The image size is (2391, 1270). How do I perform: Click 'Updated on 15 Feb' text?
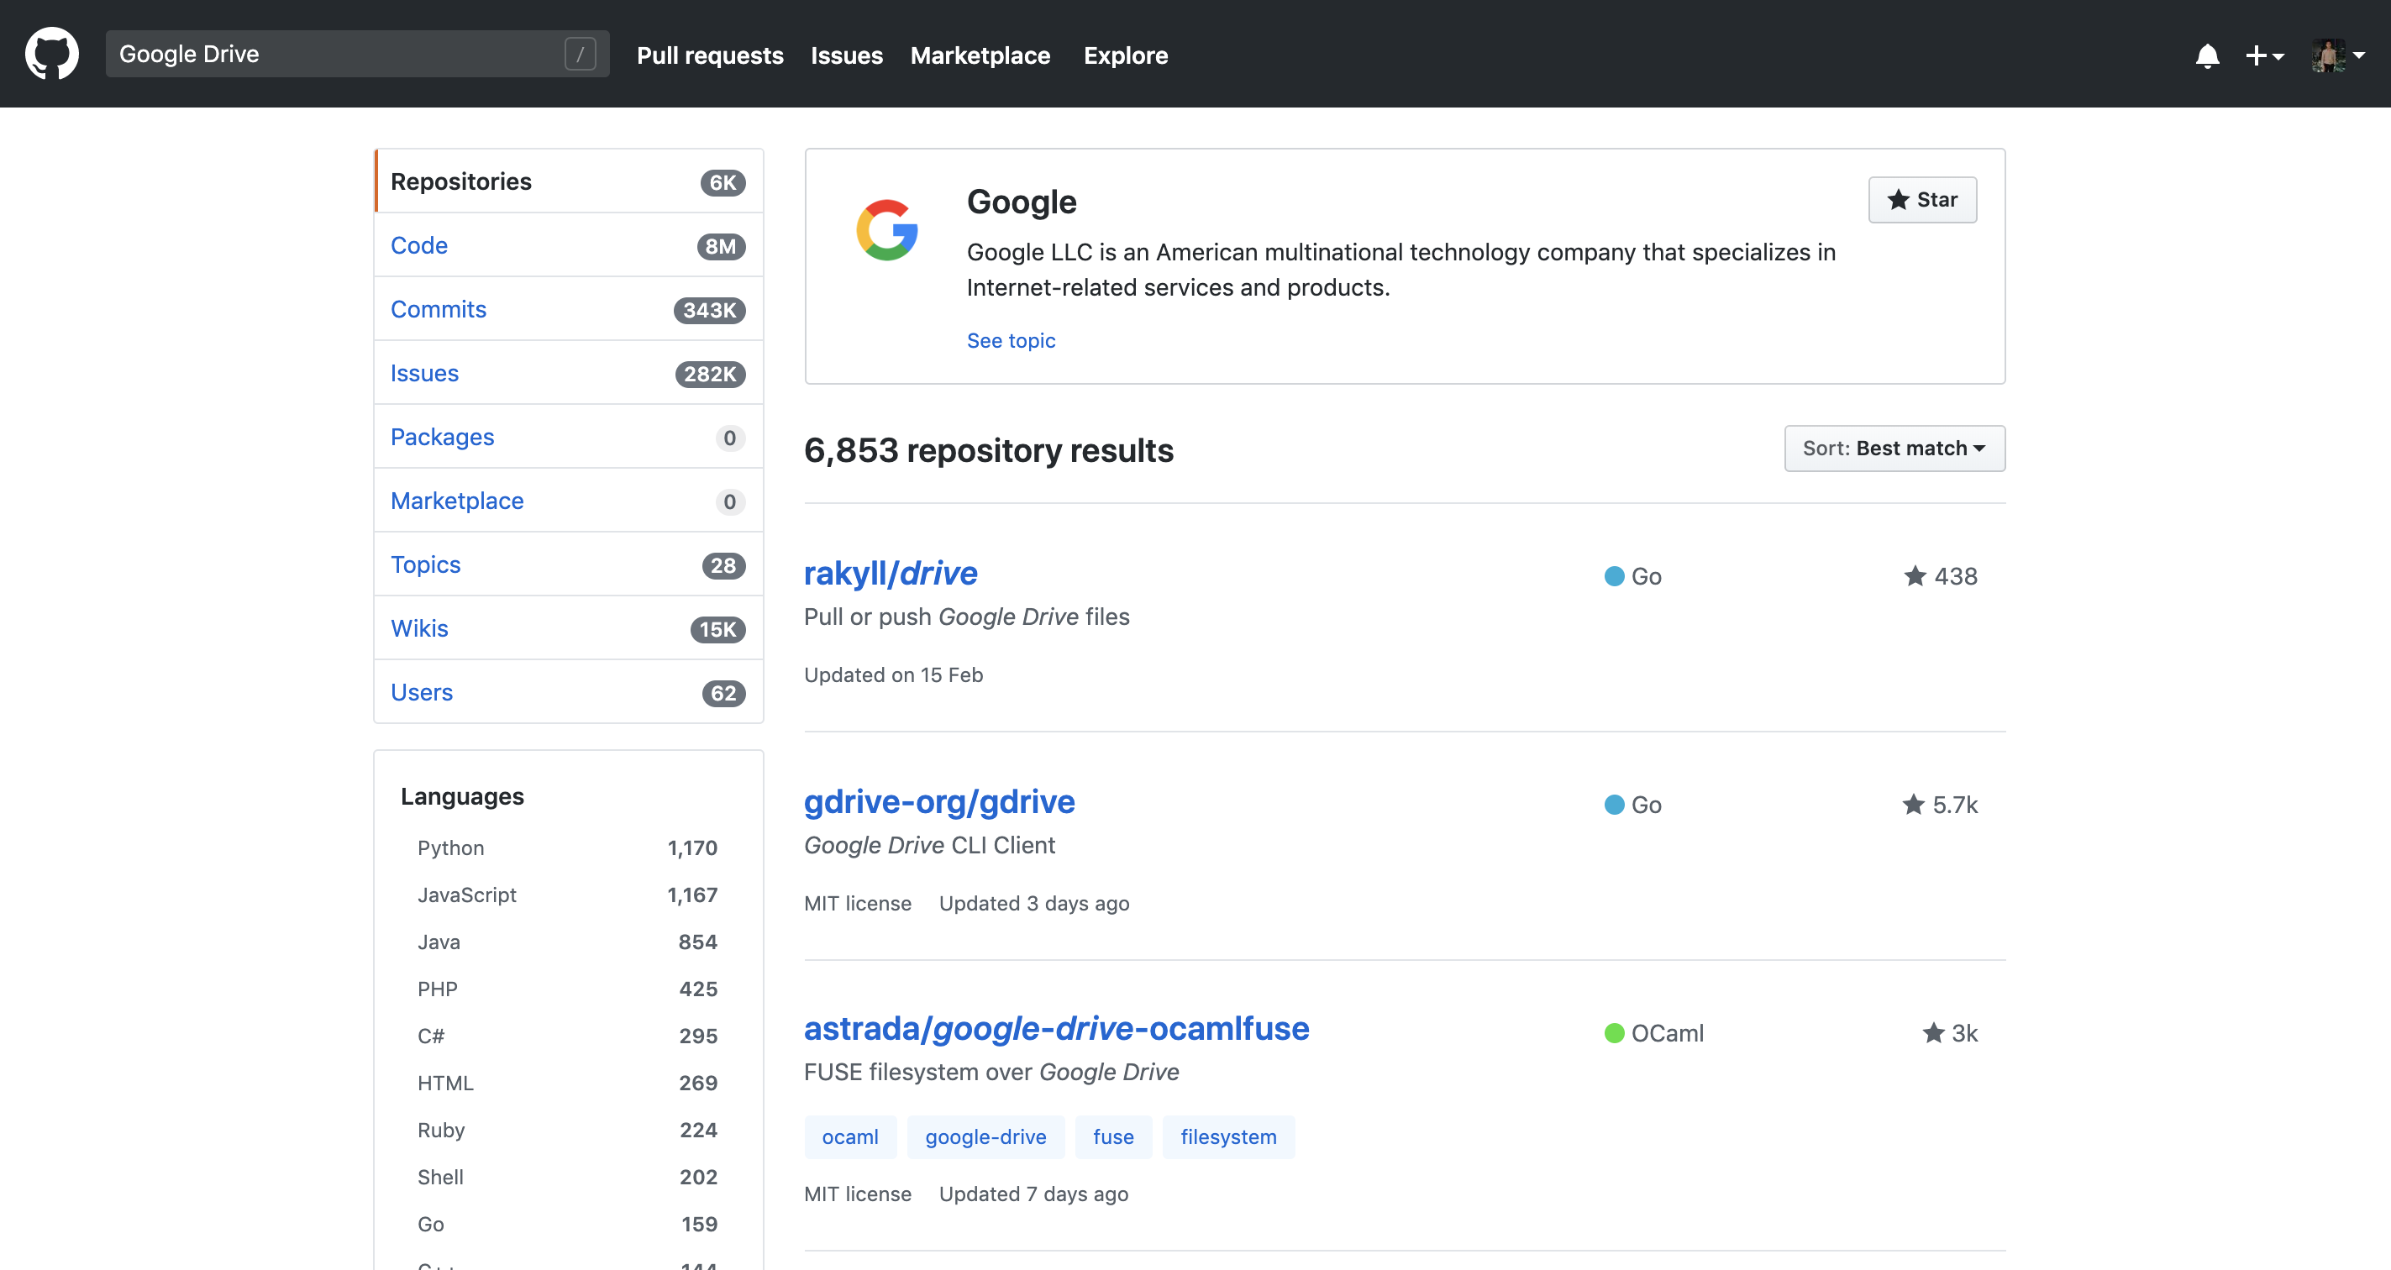click(893, 675)
